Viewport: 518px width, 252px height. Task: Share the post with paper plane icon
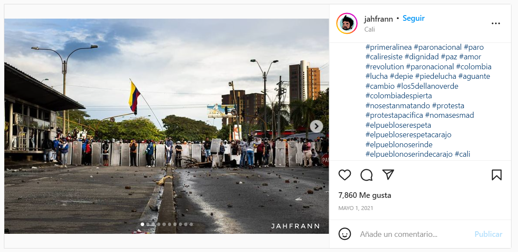click(x=388, y=174)
